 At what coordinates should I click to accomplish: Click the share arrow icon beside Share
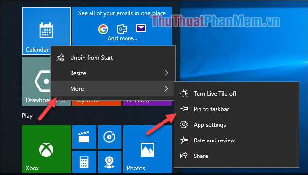(x=183, y=156)
